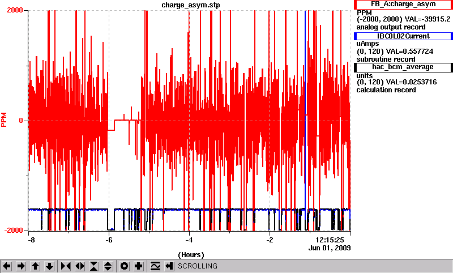Click the 'analog output record' description
The height and width of the screenshot is (273, 453).
tap(391, 27)
